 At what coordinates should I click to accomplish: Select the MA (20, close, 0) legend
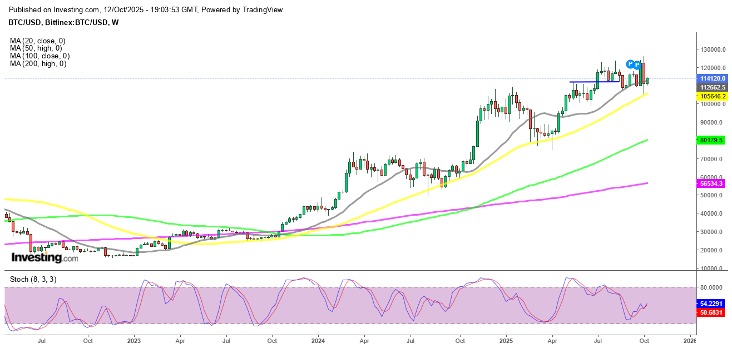coord(37,41)
